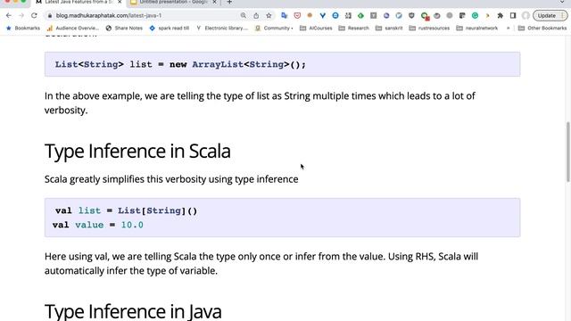Image resolution: width=571 pixels, height=321 pixels.
Task: Open the Extensions puzzle-piece menu
Action: pyautogui.click(x=501, y=16)
